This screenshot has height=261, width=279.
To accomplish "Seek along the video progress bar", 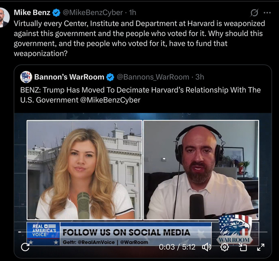I will [143, 232].
